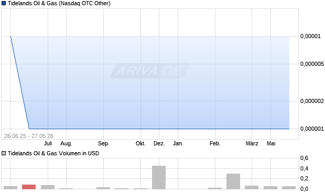
Task: Click the red volume bar
Action: (29, 187)
